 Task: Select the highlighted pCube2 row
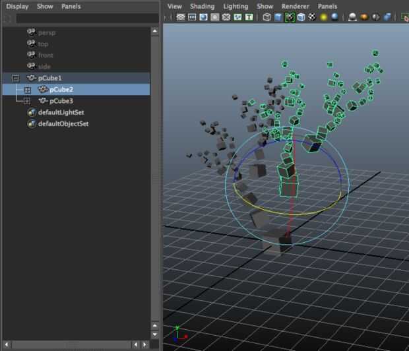[76, 90]
